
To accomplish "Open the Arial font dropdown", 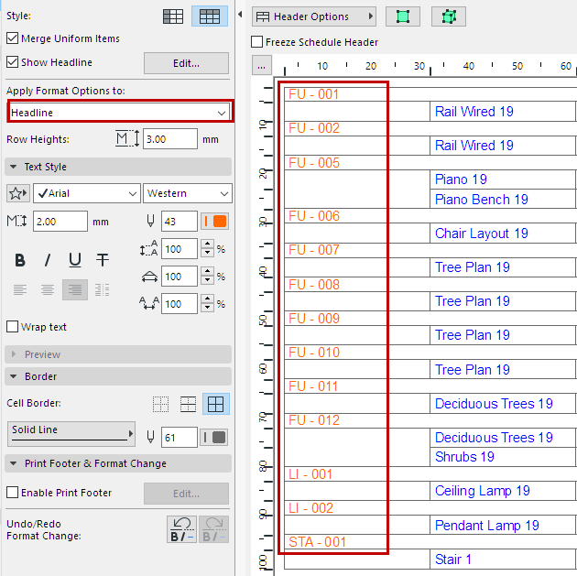I will pyautogui.click(x=87, y=193).
